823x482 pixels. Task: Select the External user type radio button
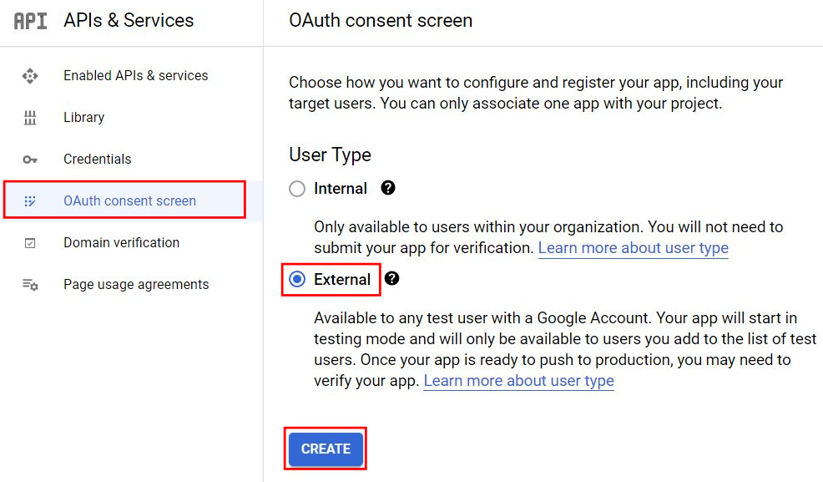point(297,280)
